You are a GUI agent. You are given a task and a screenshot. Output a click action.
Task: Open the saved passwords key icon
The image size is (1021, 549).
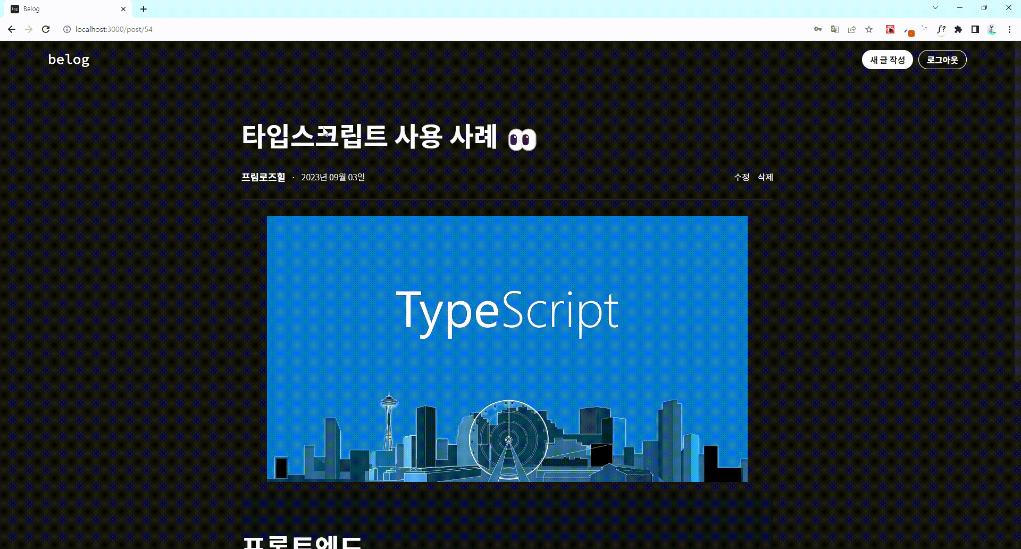point(818,29)
